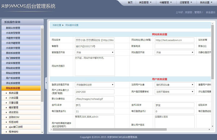Expand 小说书籍管理 in the sidebar
The image size is (217, 140).
21,43
